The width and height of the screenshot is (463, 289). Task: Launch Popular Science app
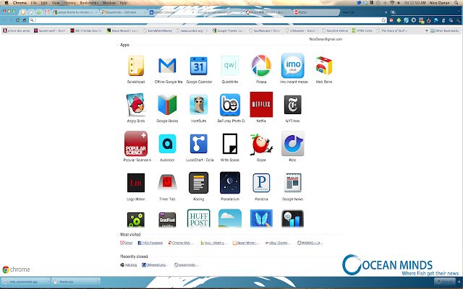tap(136, 144)
